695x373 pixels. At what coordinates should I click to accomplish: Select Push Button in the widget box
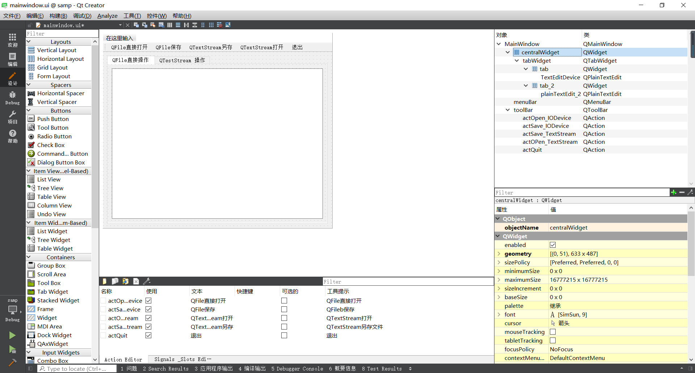[x=53, y=119]
